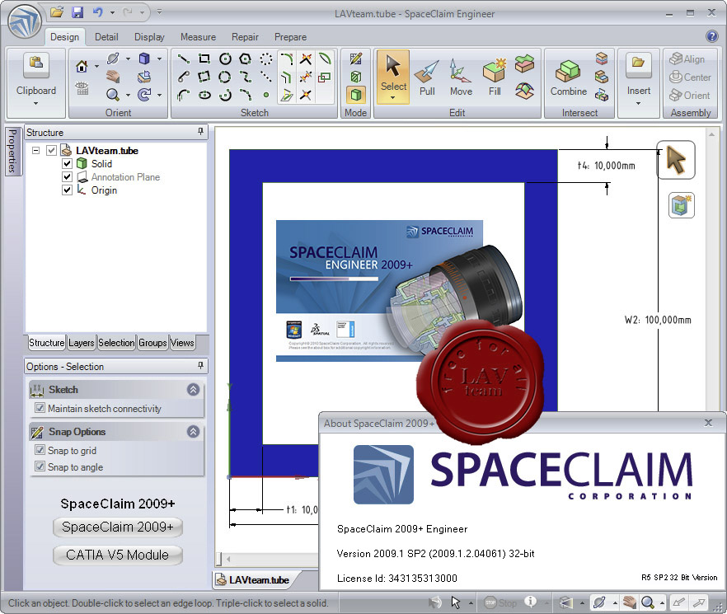
Task: Switch to the Display ribbon tab
Action: 149,37
